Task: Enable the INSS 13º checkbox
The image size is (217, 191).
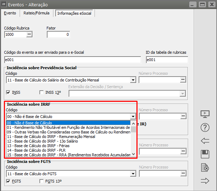Action: 42,92
